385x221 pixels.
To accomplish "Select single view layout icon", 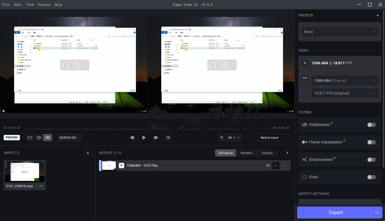I will point(30,137).
